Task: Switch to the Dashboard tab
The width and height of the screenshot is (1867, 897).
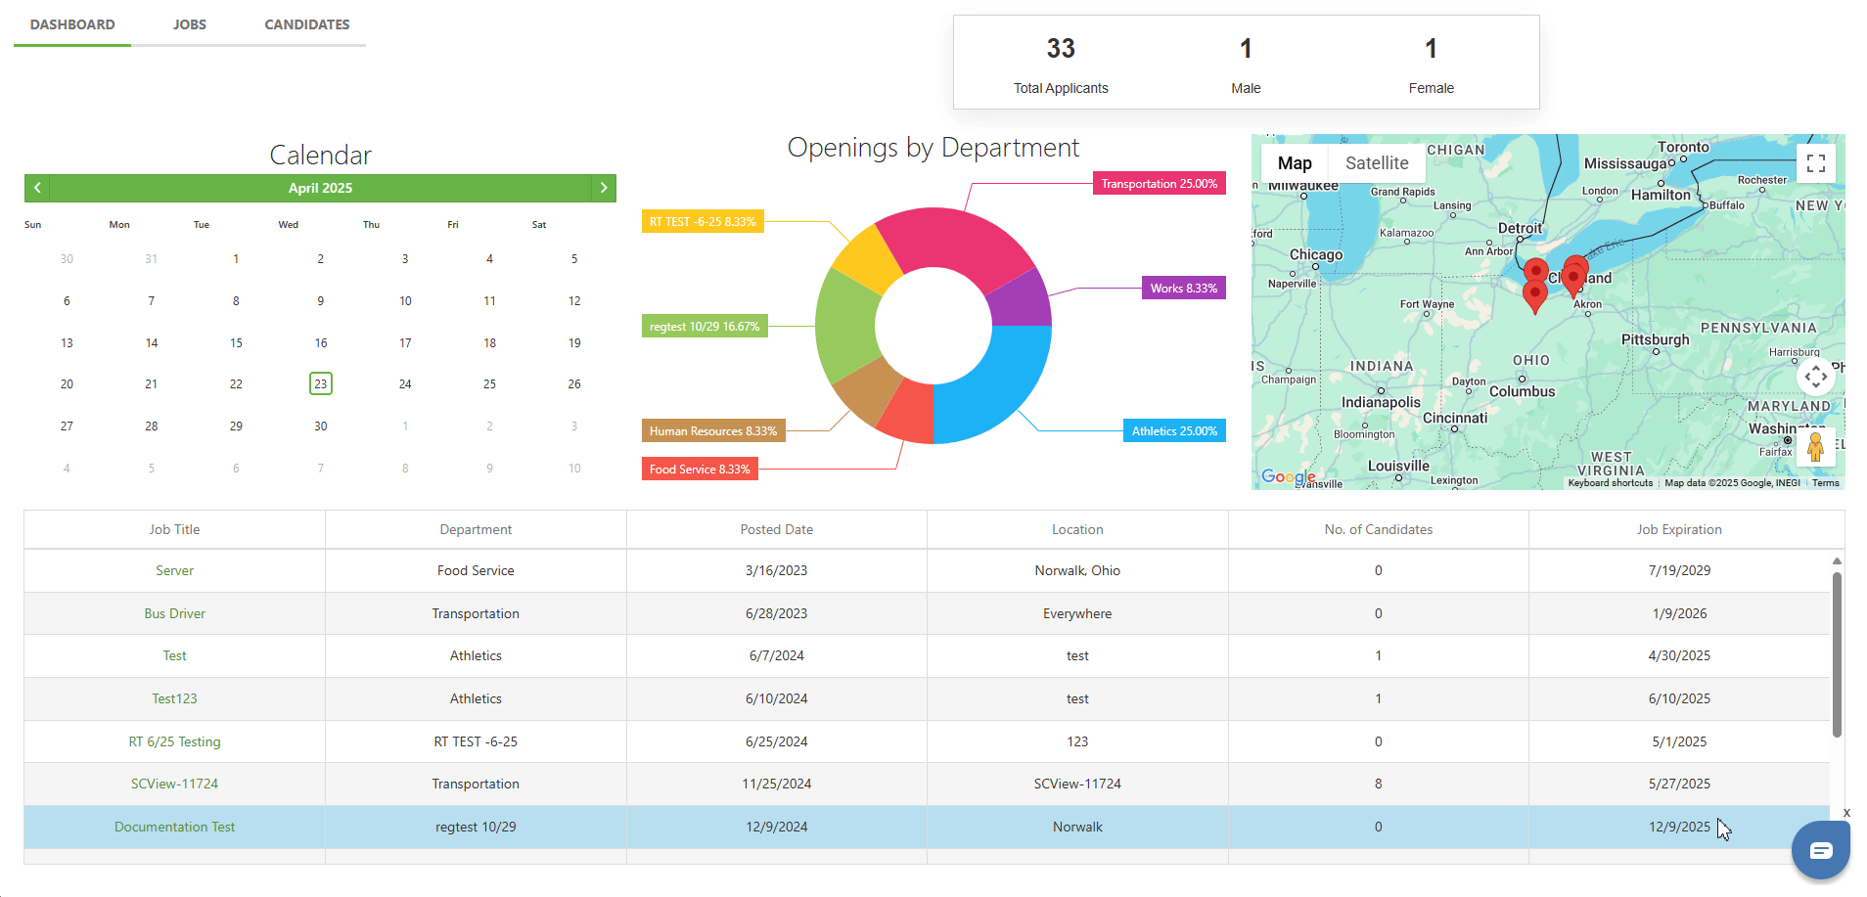Action: (x=72, y=24)
